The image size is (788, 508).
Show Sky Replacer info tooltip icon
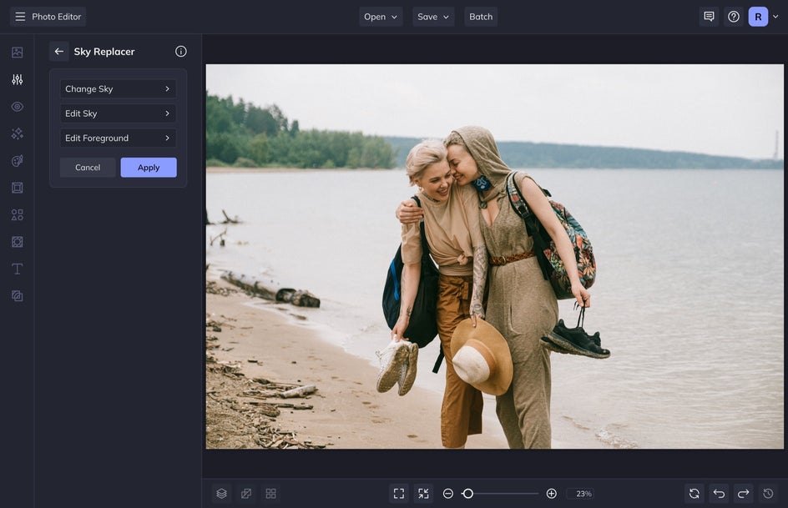pyautogui.click(x=181, y=52)
